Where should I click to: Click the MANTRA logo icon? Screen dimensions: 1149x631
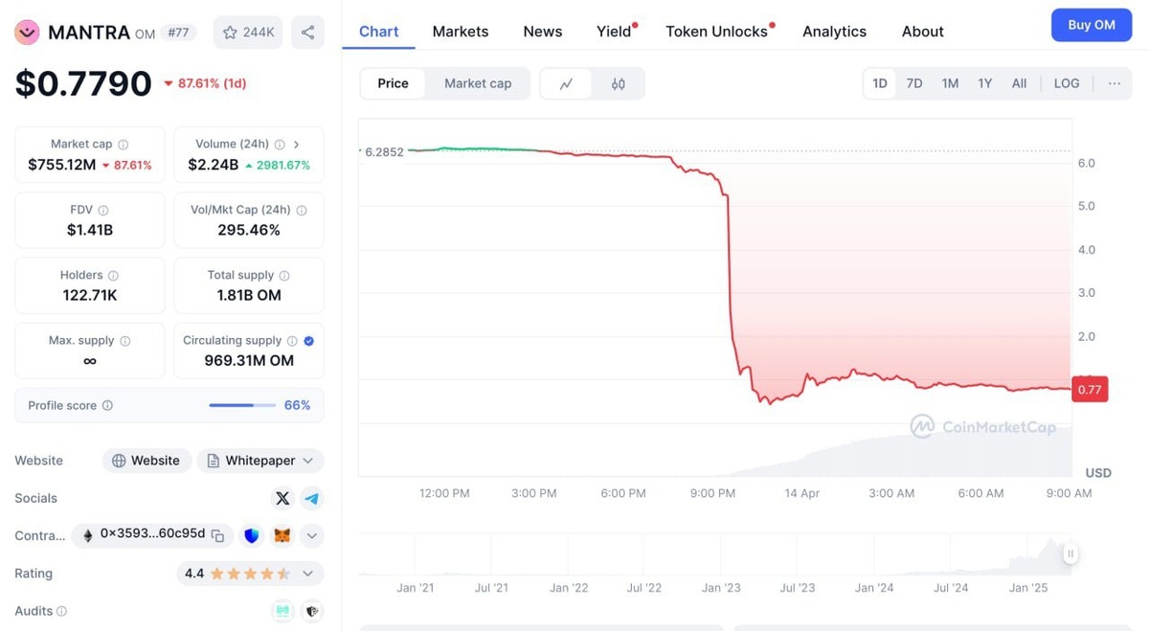point(27,33)
